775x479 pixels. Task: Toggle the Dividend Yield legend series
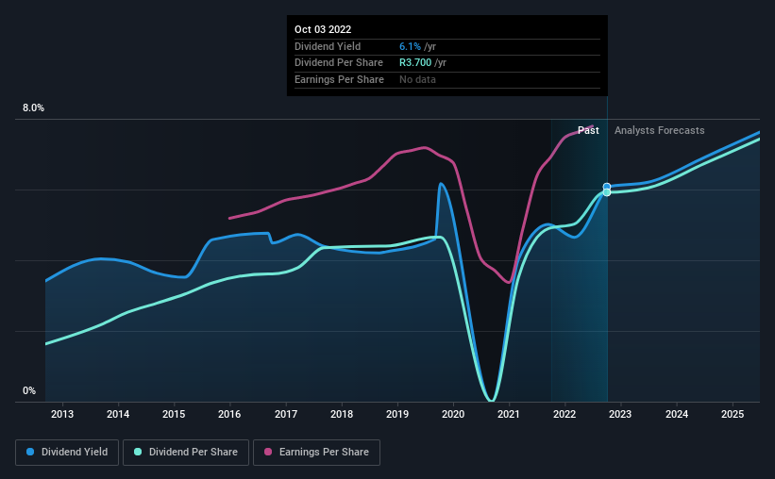point(67,453)
